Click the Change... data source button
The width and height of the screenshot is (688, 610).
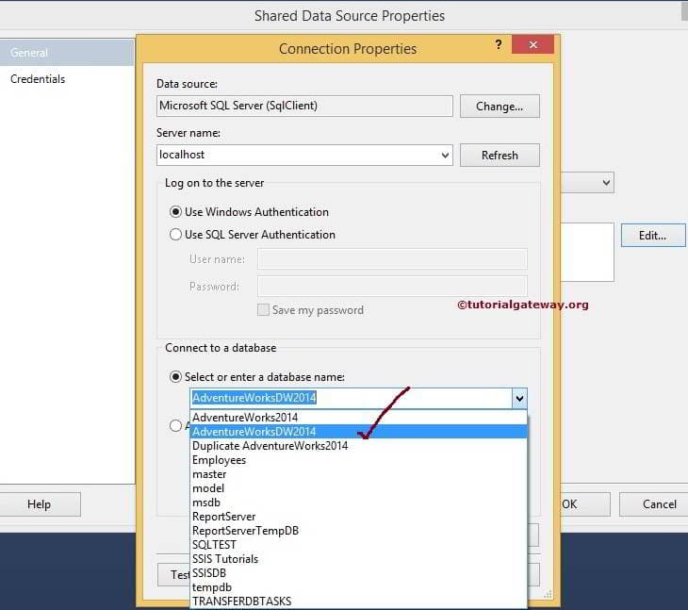pyautogui.click(x=500, y=107)
